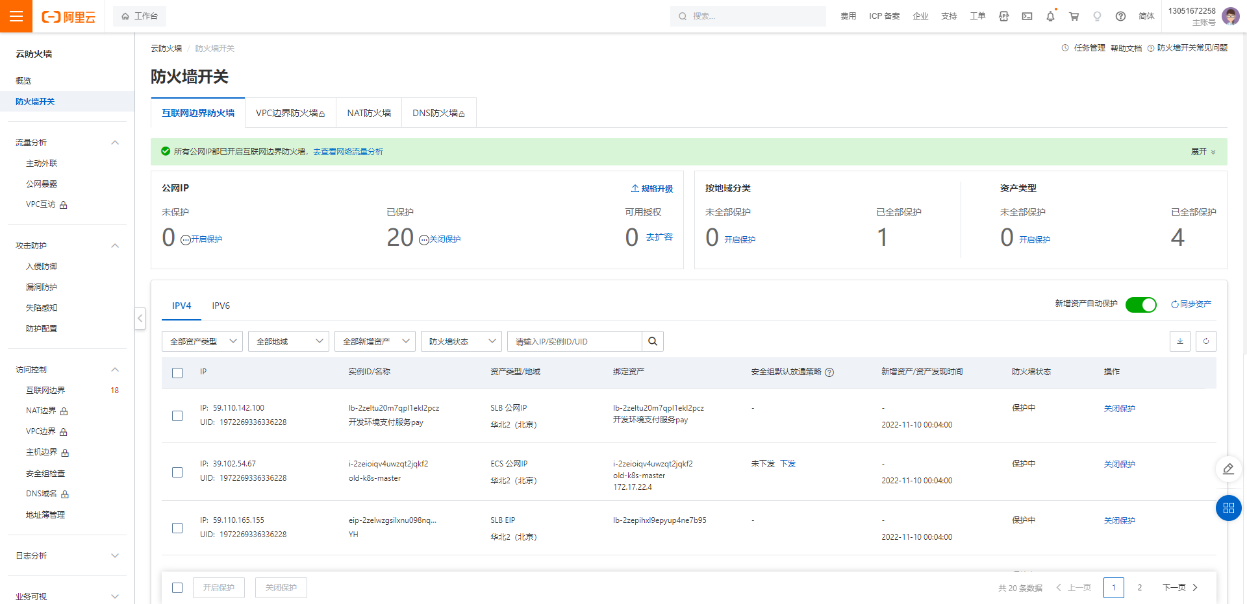This screenshot has height=604, width=1247.
Task: Click the 同步资产 button
Action: [x=1191, y=304]
